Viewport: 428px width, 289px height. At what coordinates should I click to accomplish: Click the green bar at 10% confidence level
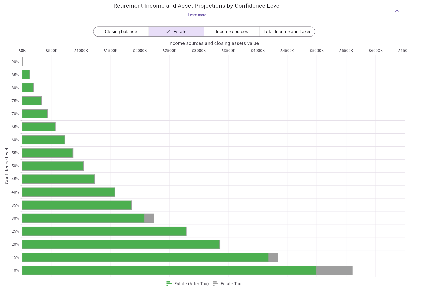[168, 270]
